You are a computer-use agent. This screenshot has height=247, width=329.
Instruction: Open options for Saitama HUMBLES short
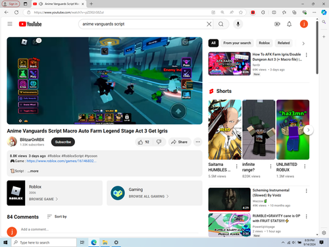click(237, 167)
